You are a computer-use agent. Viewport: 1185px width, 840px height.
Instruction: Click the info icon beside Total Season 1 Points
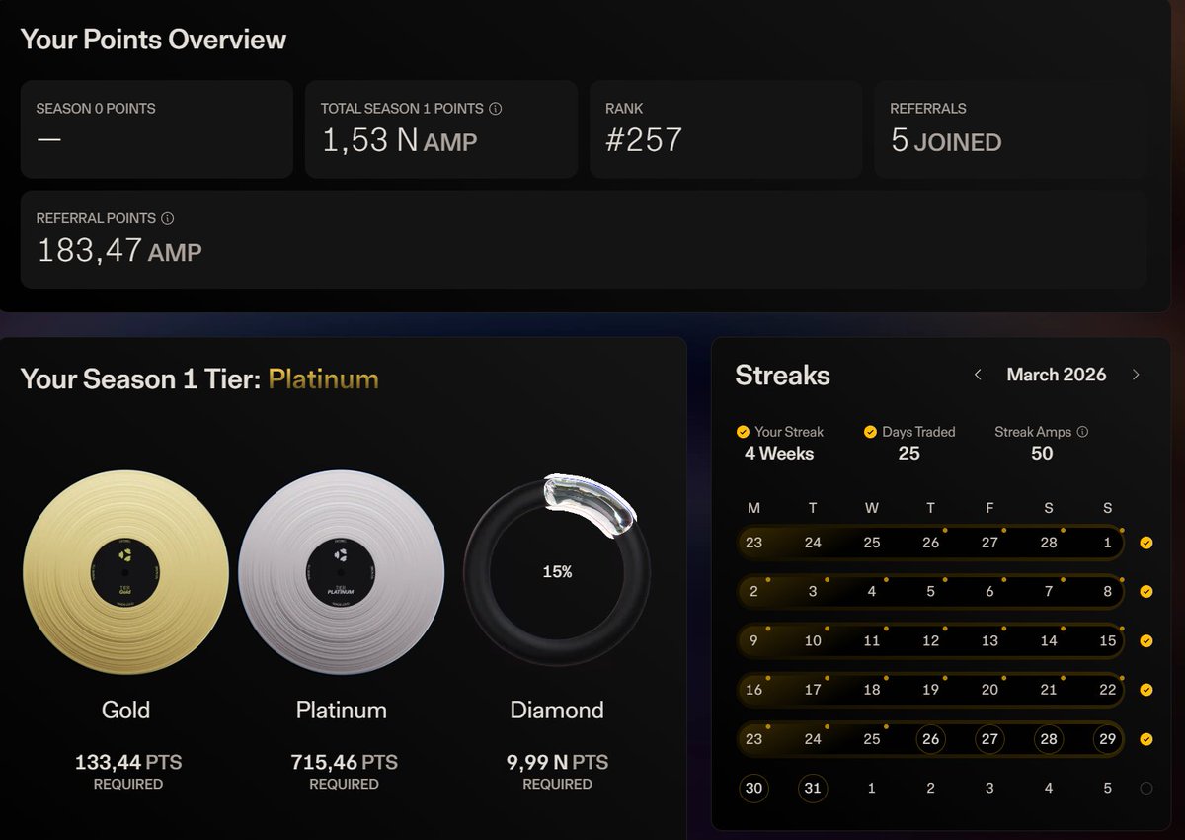(x=496, y=109)
